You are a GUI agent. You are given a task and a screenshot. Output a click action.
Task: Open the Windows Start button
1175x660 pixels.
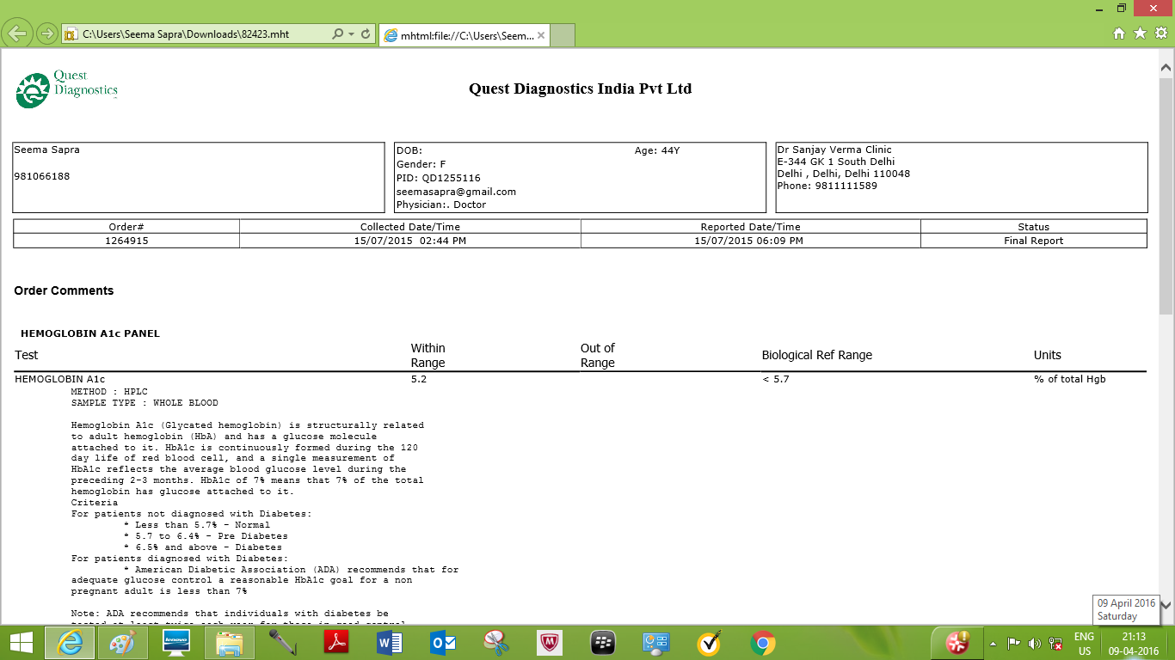tap(22, 643)
